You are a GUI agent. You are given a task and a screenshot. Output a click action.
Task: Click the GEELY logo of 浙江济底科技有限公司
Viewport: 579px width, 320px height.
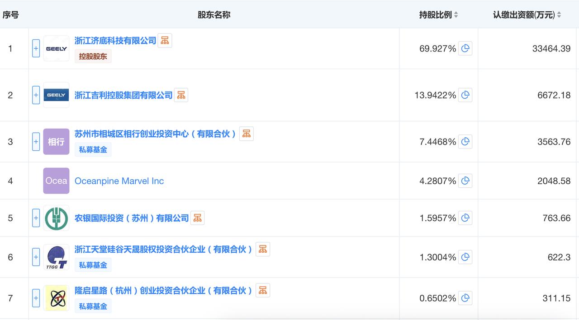(x=56, y=48)
